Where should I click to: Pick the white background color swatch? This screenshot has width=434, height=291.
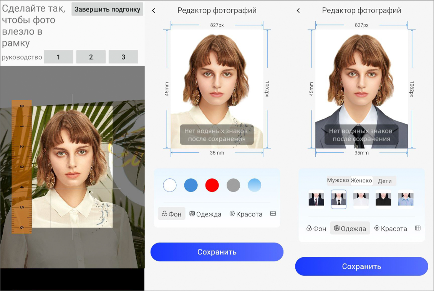(x=170, y=185)
